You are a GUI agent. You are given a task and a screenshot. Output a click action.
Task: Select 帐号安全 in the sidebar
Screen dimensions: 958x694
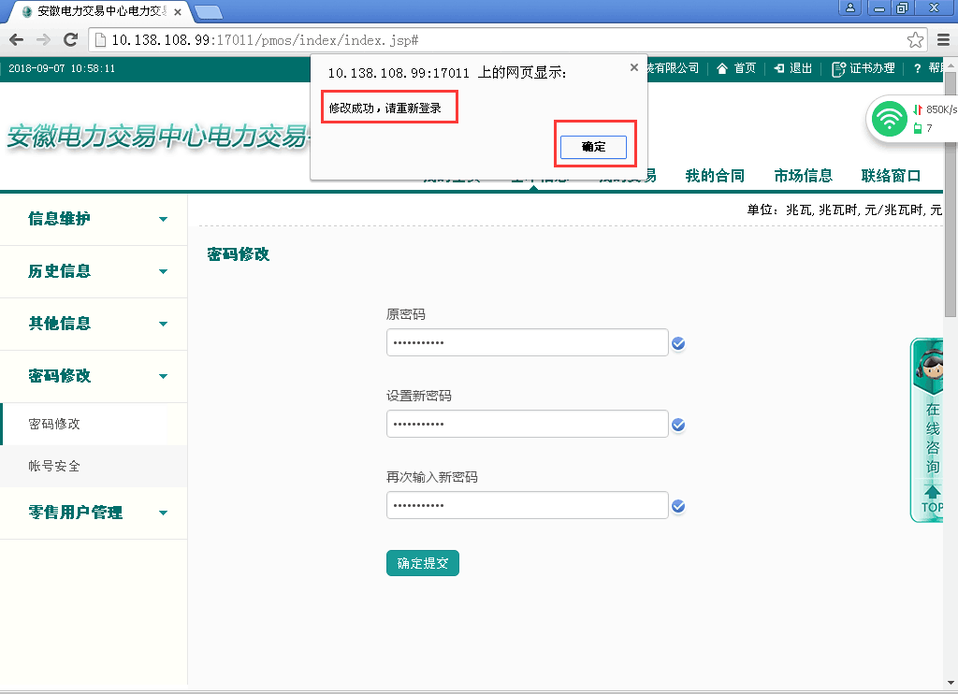tap(54, 466)
